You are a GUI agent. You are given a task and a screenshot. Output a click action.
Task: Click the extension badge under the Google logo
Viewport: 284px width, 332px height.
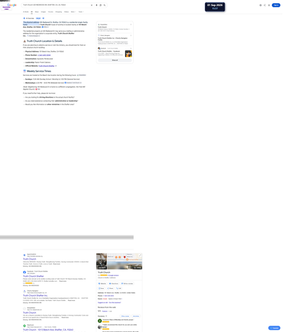[x=7, y=8]
